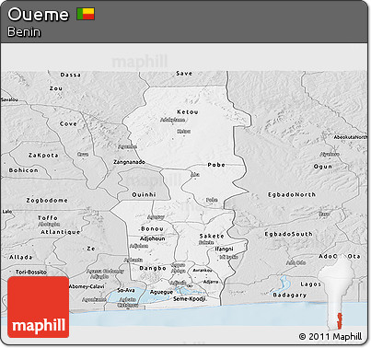
Task: Click the Seme-Kpodji label
Action: (190, 298)
